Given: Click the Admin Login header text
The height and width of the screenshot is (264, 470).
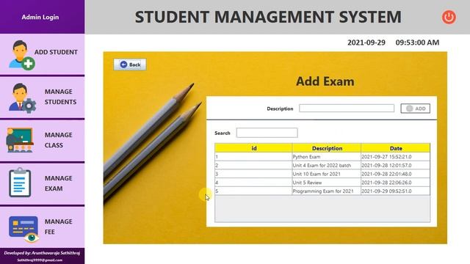Looking at the screenshot, I should click(40, 17).
